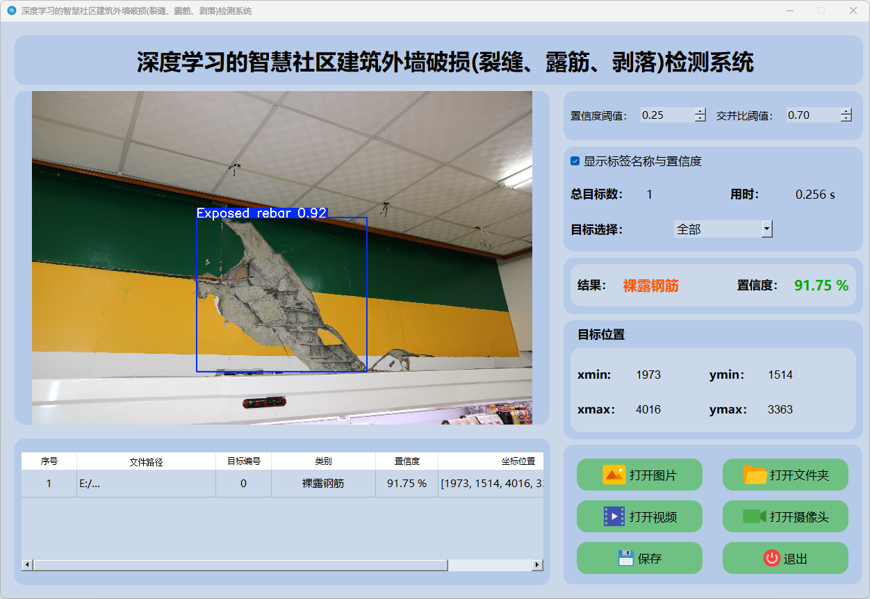The width and height of the screenshot is (870, 599).
Task: Click the app icon in title bar
Action: tap(11, 10)
